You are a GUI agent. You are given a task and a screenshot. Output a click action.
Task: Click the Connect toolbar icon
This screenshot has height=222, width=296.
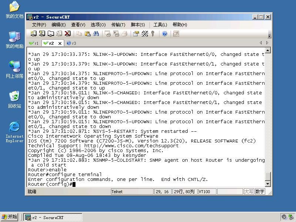34,34
